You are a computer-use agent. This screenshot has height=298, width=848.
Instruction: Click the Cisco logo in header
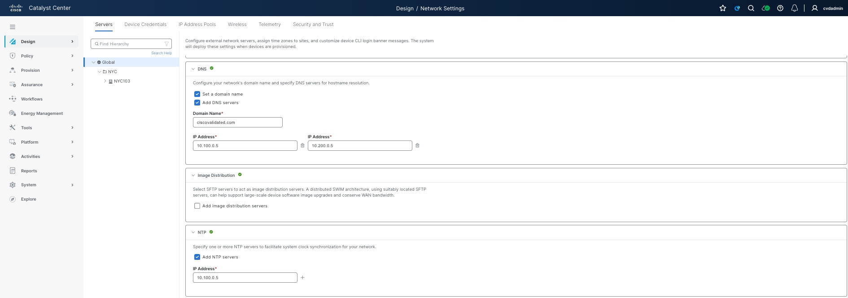(16, 8)
